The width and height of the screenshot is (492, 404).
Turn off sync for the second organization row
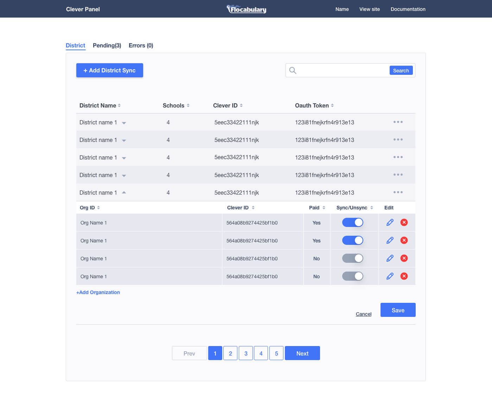point(353,240)
